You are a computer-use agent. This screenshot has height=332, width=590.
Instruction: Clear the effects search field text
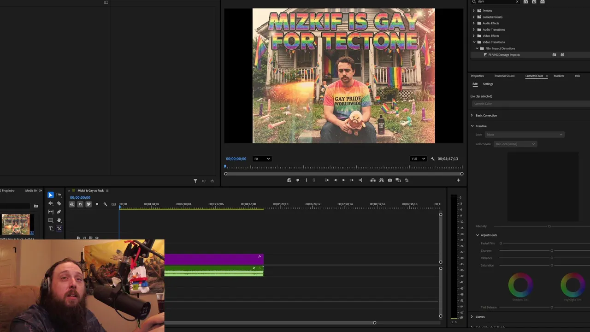tap(517, 2)
